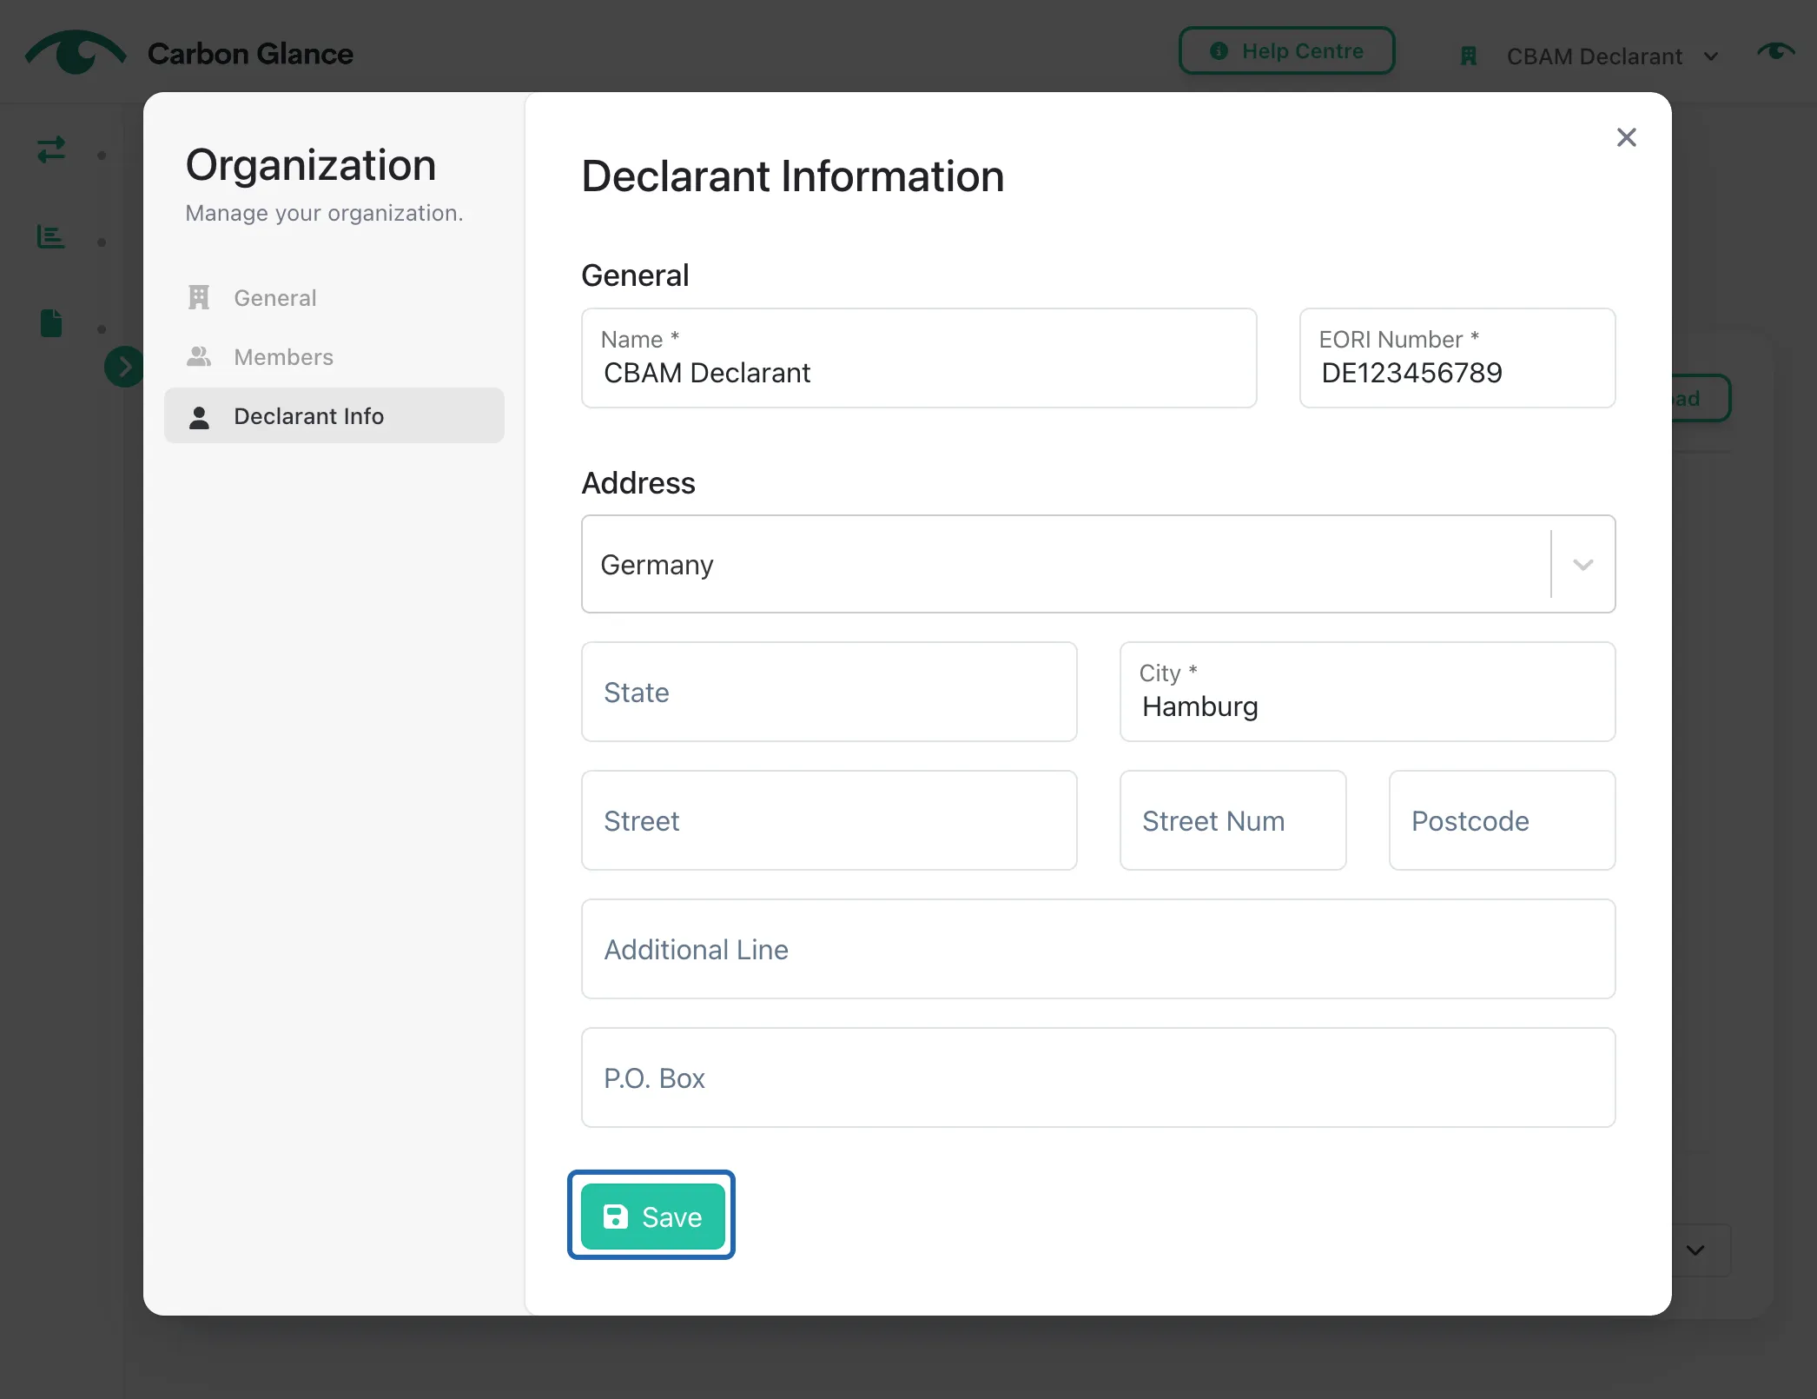Open the transfer arrows icon in the sidebar
Image resolution: width=1817 pixels, height=1399 pixels.
(x=51, y=149)
